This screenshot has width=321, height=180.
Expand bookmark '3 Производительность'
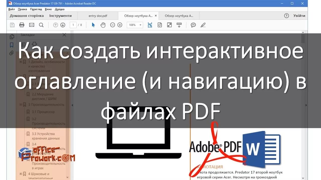pyautogui.click(x=21, y=105)
